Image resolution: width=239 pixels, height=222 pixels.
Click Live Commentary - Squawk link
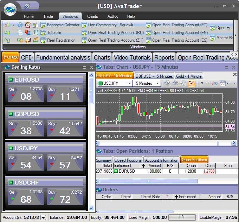pos(111,25)
